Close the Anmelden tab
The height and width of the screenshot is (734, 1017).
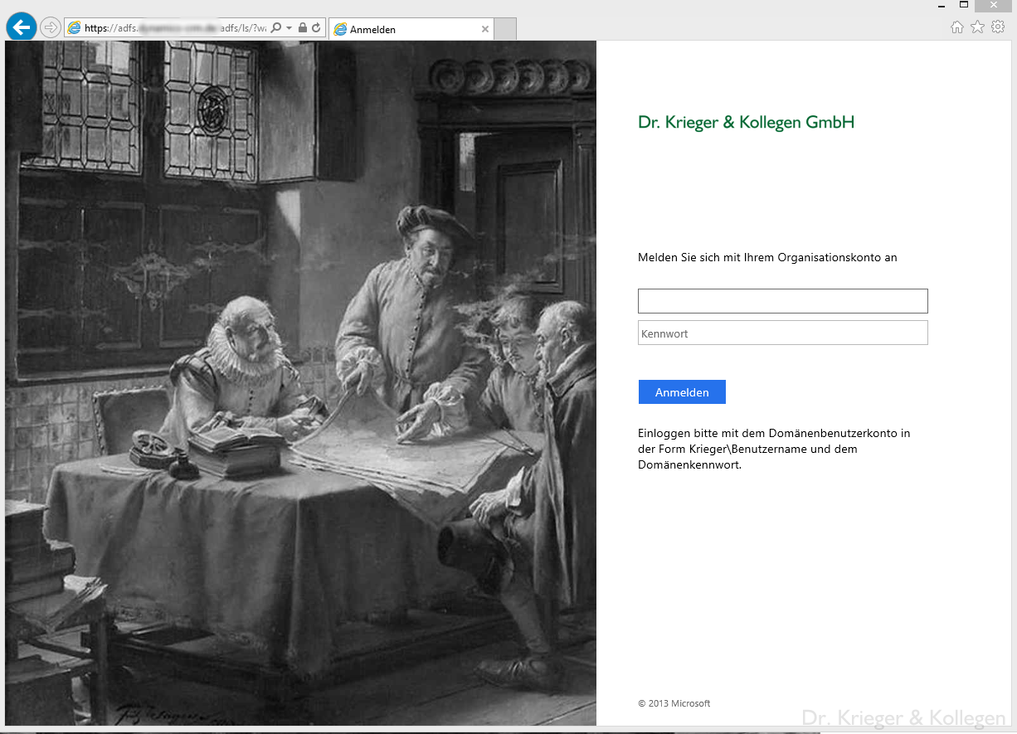(485, 29)
